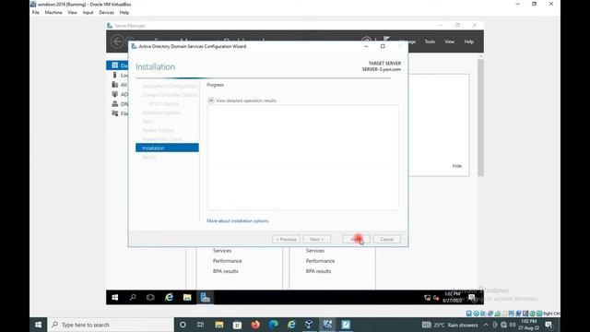
Task: Open the guest VM Start button
Action: click(x=115, y=297)
